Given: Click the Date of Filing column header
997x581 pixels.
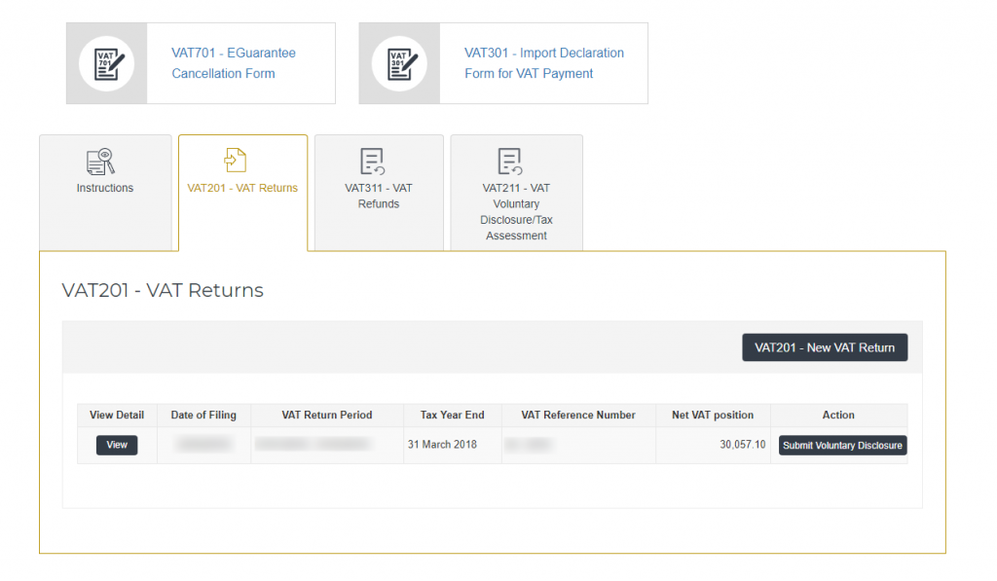Looking at the screenshot, I should 203,416.
